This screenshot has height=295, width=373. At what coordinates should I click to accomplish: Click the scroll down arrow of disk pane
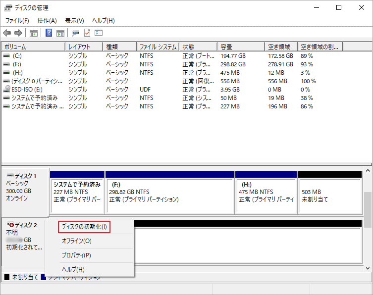[x=368, y=268]
